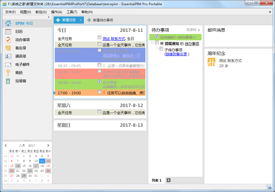Open the 测试 联系方式 link in all-day task
The width and height of the screenshot is (275, 192).
click(x=114, y=39)
